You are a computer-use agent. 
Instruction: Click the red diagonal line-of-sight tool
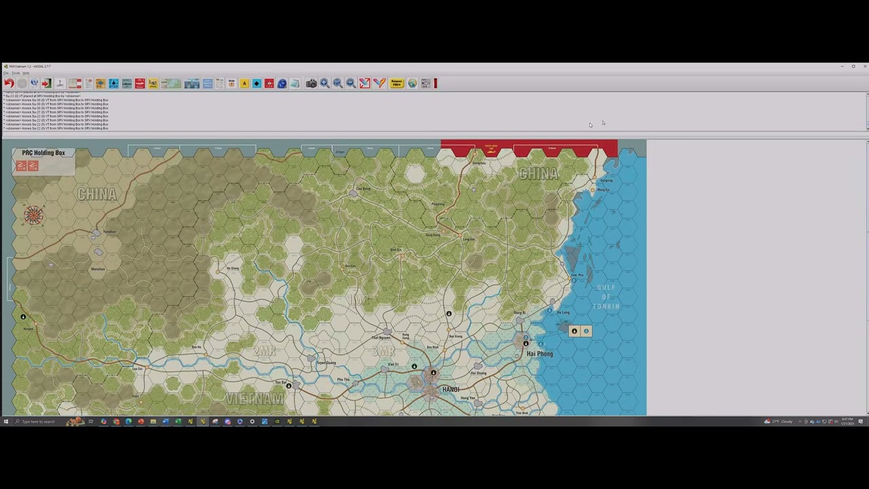pos(365,83)
